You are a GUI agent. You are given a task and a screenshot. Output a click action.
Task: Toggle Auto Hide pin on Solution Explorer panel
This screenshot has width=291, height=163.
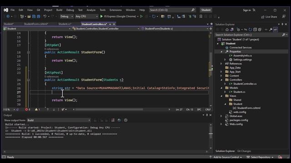click(x=282, y=24)
